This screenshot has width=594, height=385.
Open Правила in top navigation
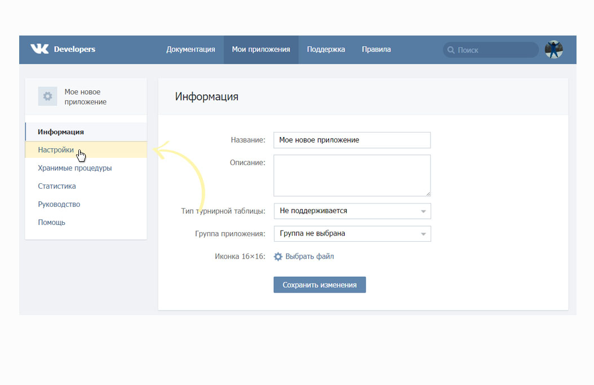pos(376,50)
